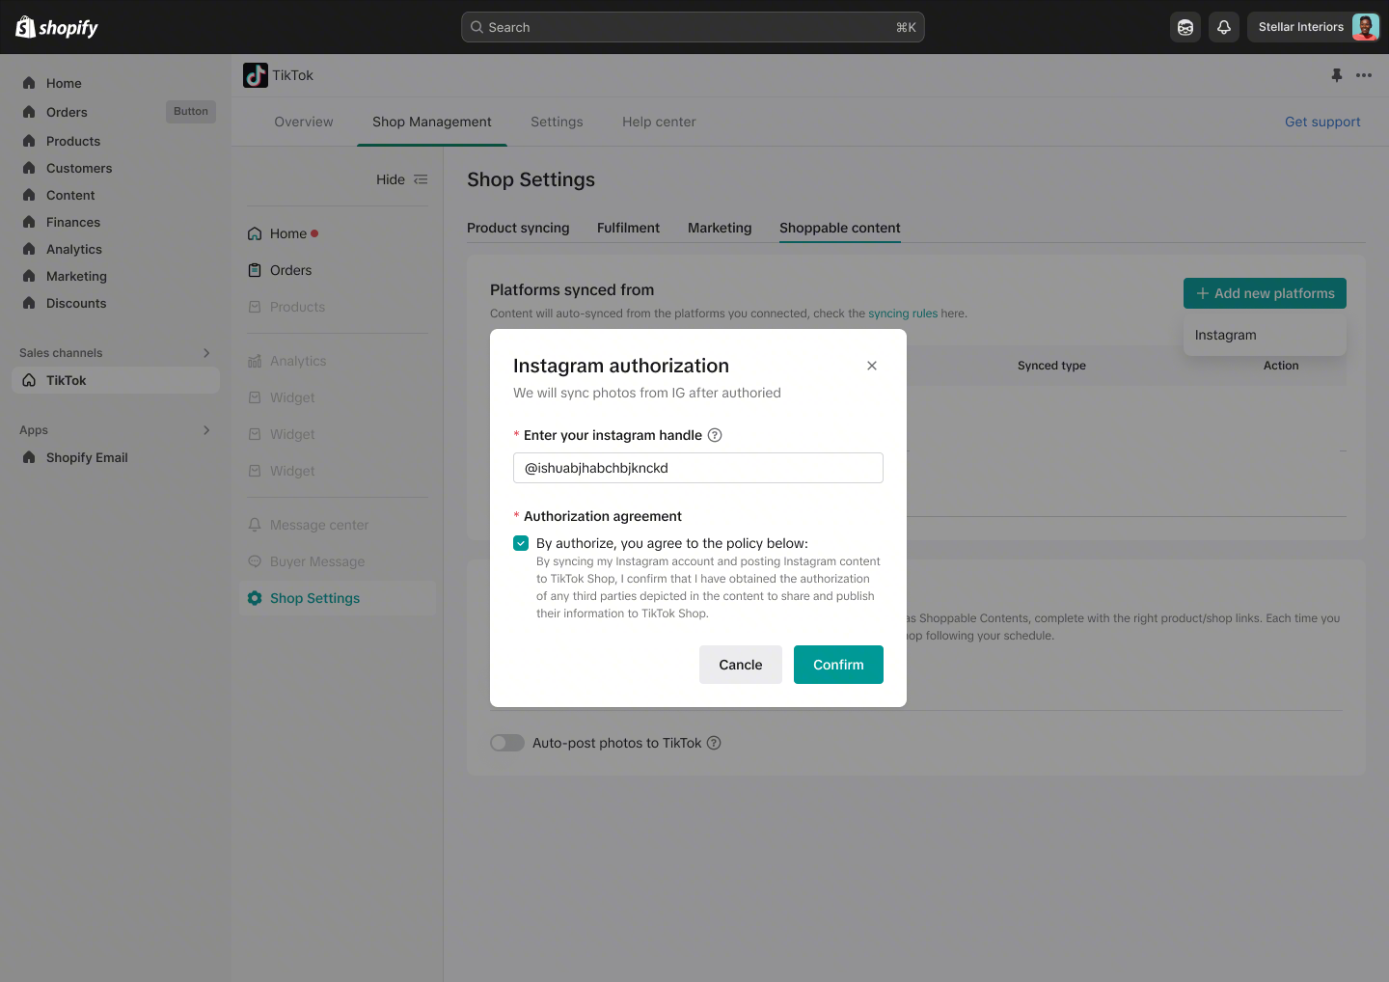This screenshot has width=1389, height=982.
Task: Open the syncing rules link
Action: point(903,314)
